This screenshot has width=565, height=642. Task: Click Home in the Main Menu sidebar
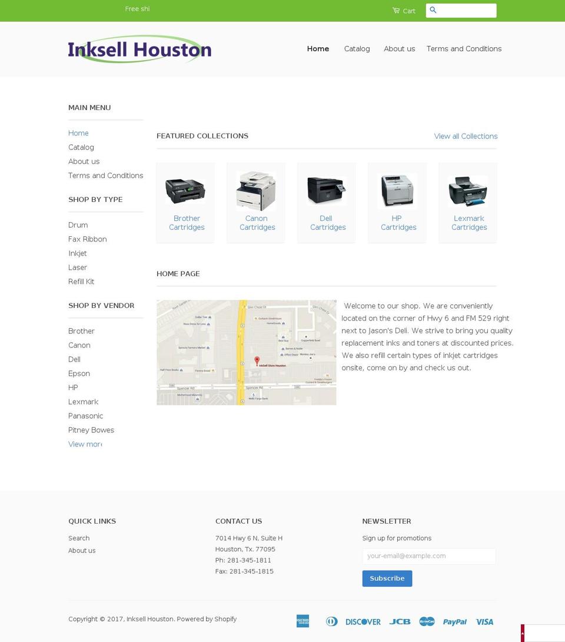coord(78,133)
